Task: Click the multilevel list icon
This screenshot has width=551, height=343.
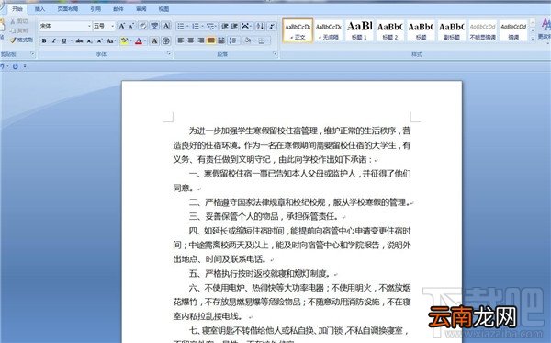Action: pos(210,26)
